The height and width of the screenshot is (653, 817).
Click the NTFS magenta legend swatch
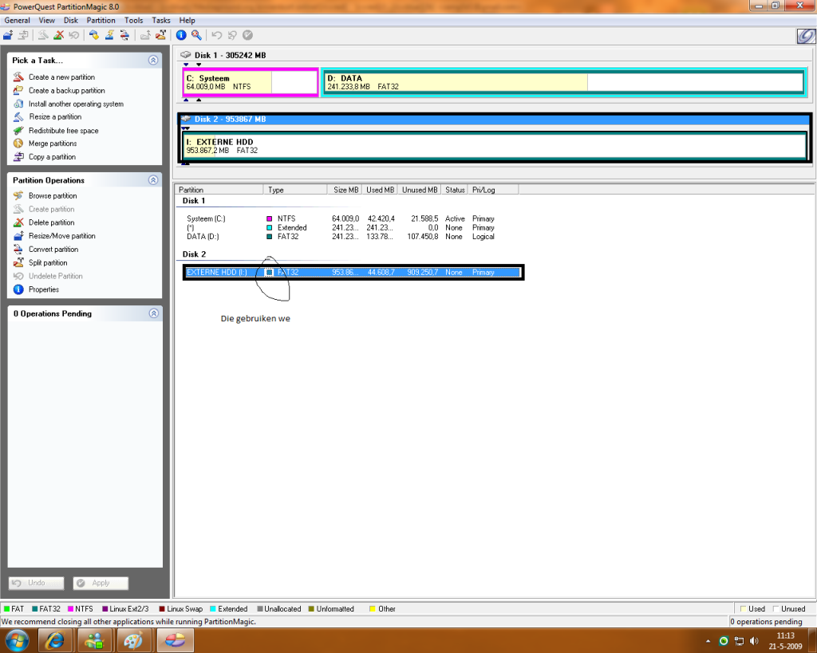coord(71,608)
